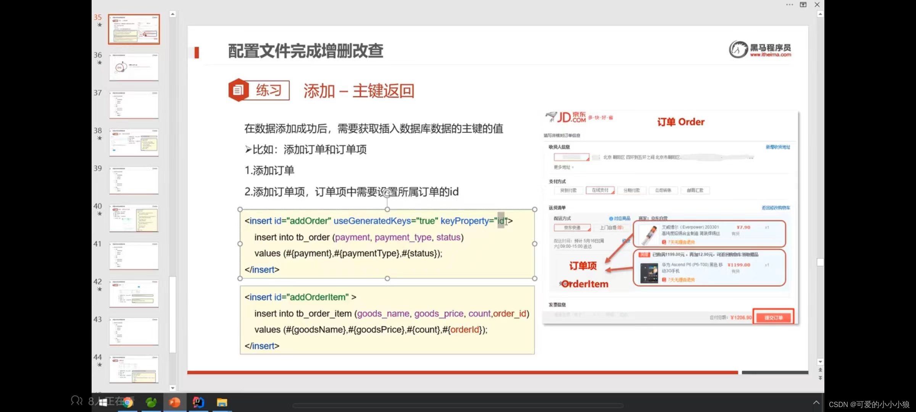The width and height of the screenshot is (916, 412).
Task: Click the slide area scrollbar thumb
Action: coord(820,262)
